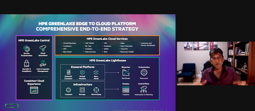Click the 'HPE GreenLake Lighthouse' heading
The height and width of the screenshot is (111, 255).
108,61
